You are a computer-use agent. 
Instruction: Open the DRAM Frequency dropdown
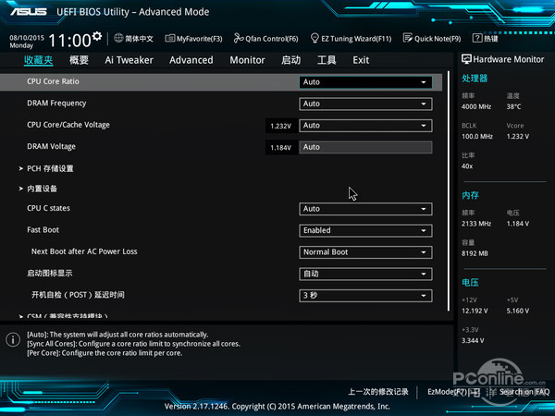365,104
